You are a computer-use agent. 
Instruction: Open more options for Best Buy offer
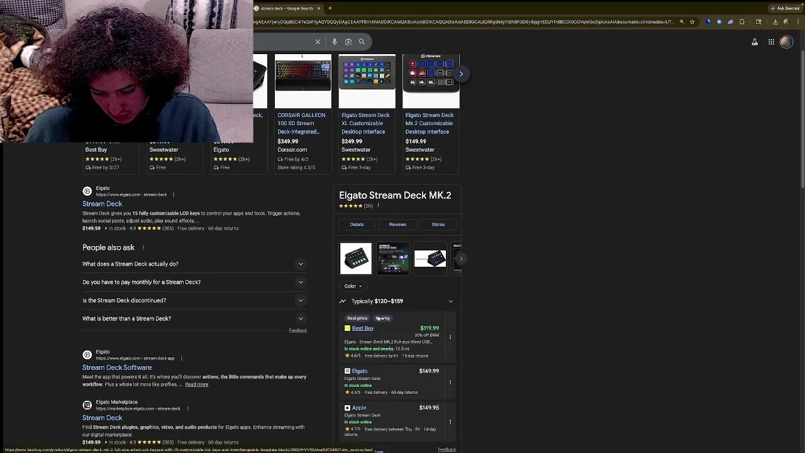(450, 337)
